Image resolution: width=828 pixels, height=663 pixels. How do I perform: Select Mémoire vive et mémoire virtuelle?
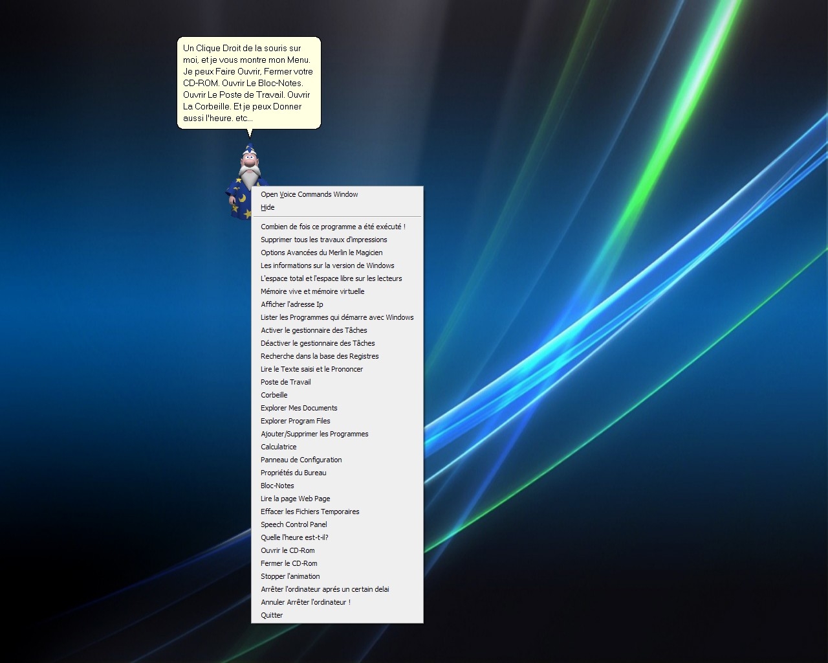pos(337,291)
